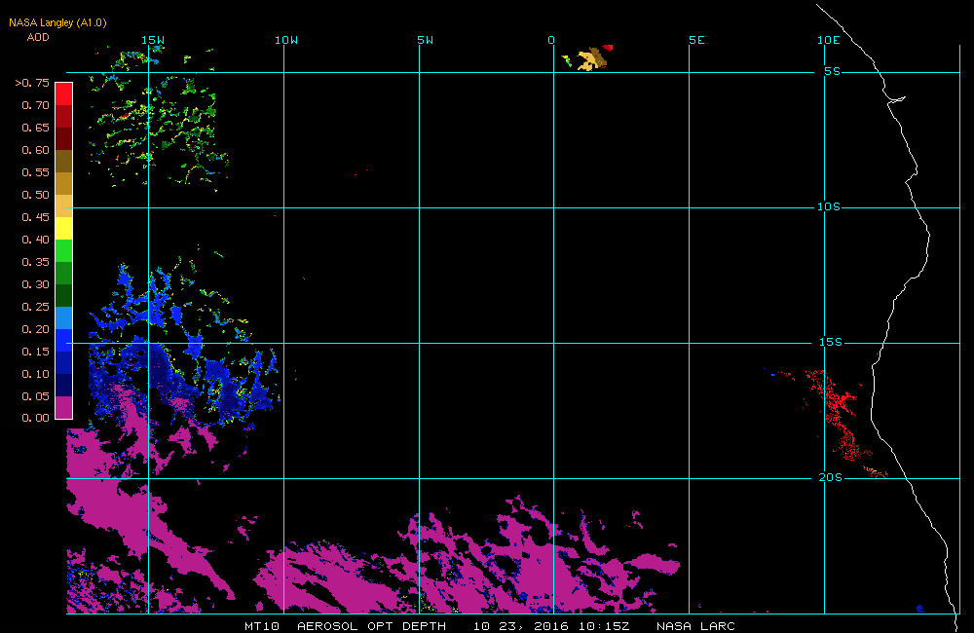This screenshot has width=974, height=633.
Task: Click the "AOD" legend heading
Action: 38,37
